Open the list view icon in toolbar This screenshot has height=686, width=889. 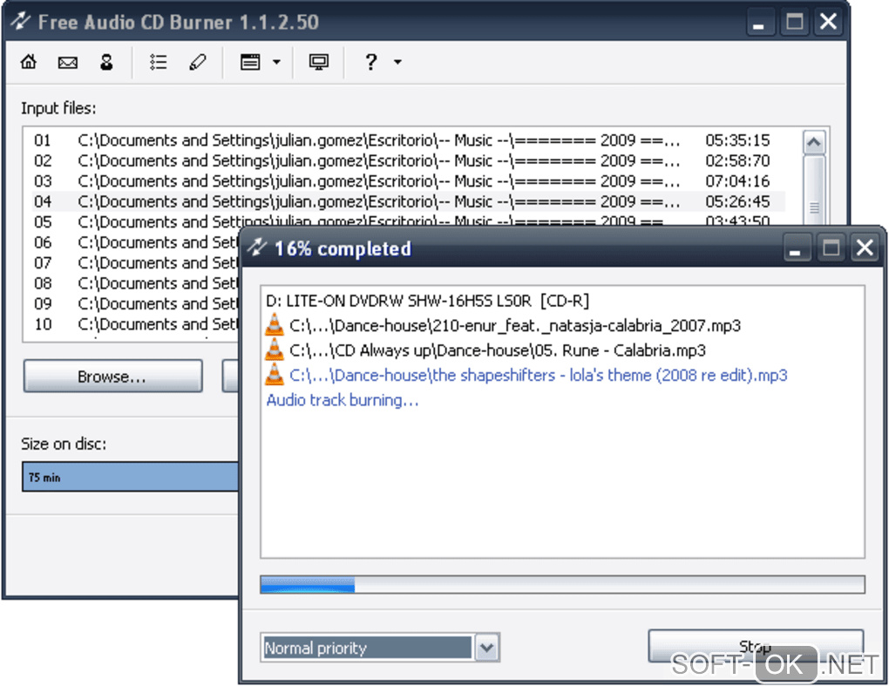tap(158, 61)
